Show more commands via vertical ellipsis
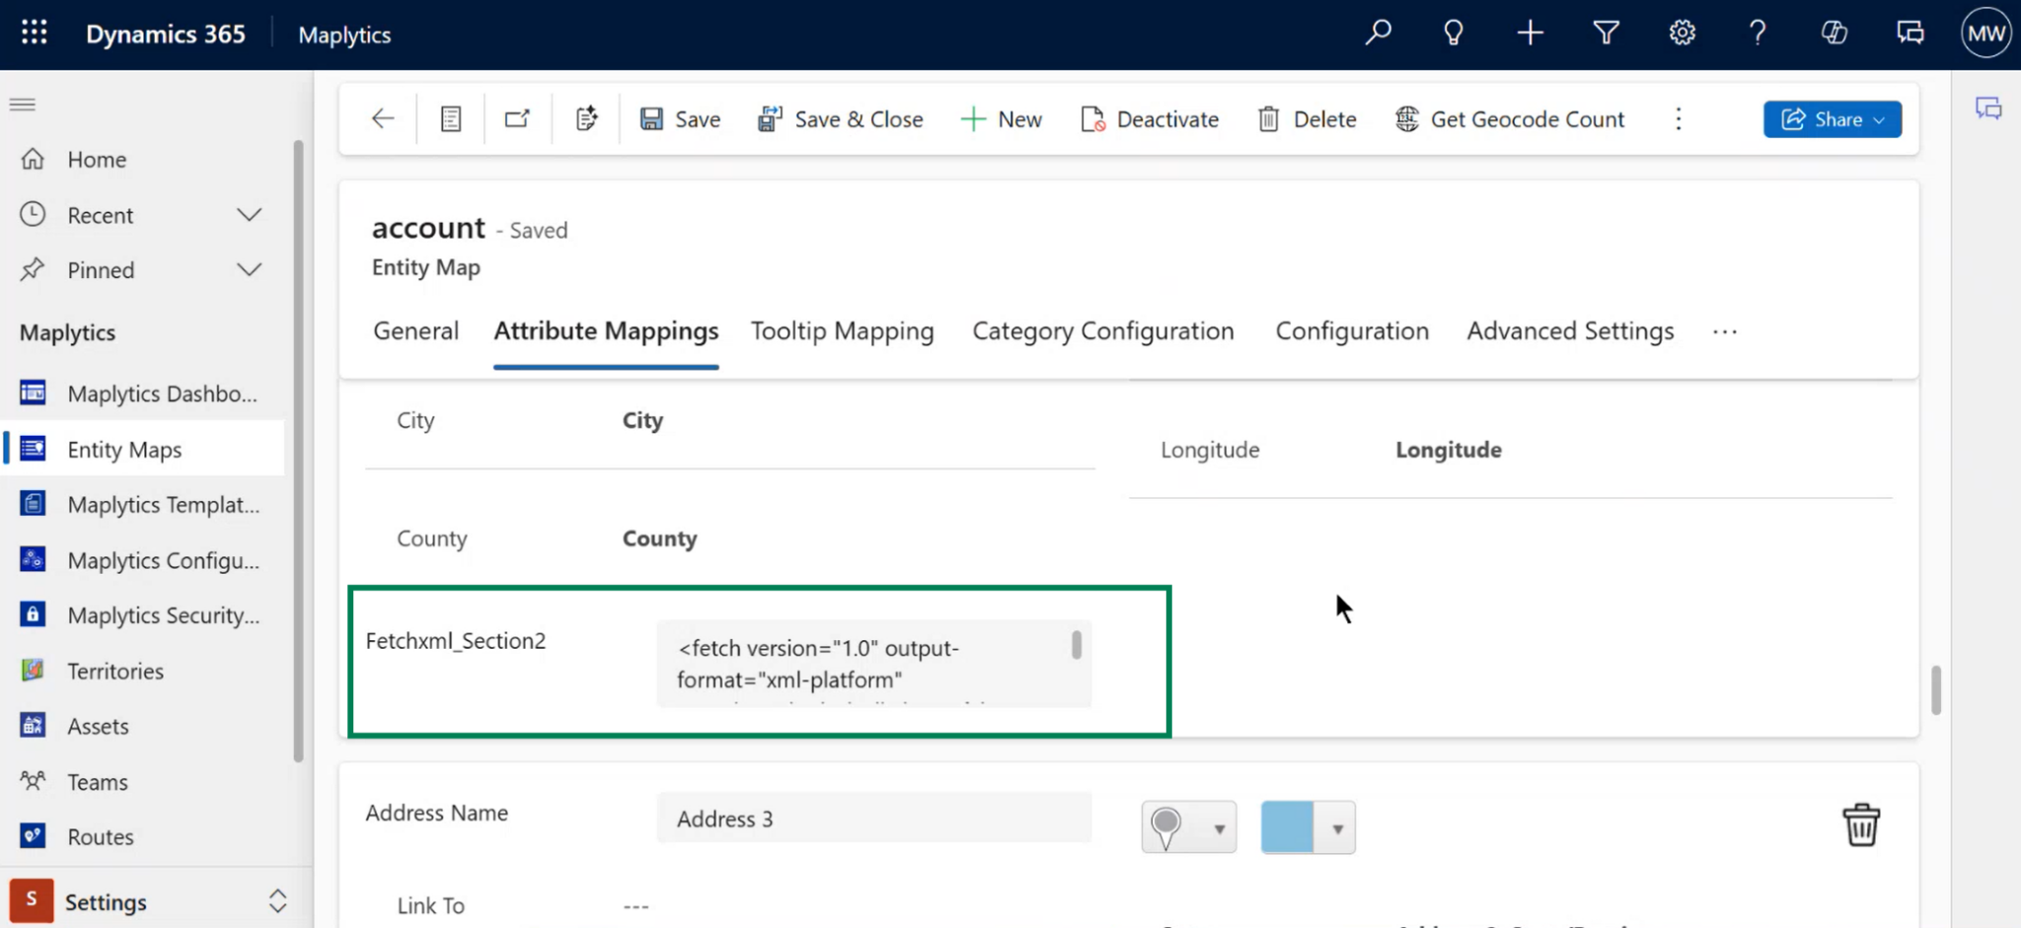The image size is (2021, 928). coord(1679,119)
